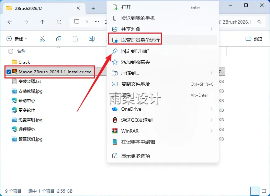The height and width of the screenshot is (196, 270).
Task: Click the Paste clipboard icon
Action: [x=75, y=39]
